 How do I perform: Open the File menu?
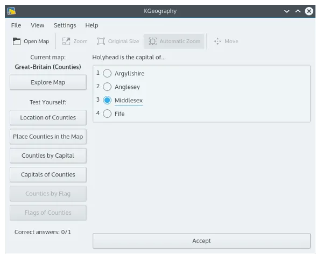(x=16, y=25)
